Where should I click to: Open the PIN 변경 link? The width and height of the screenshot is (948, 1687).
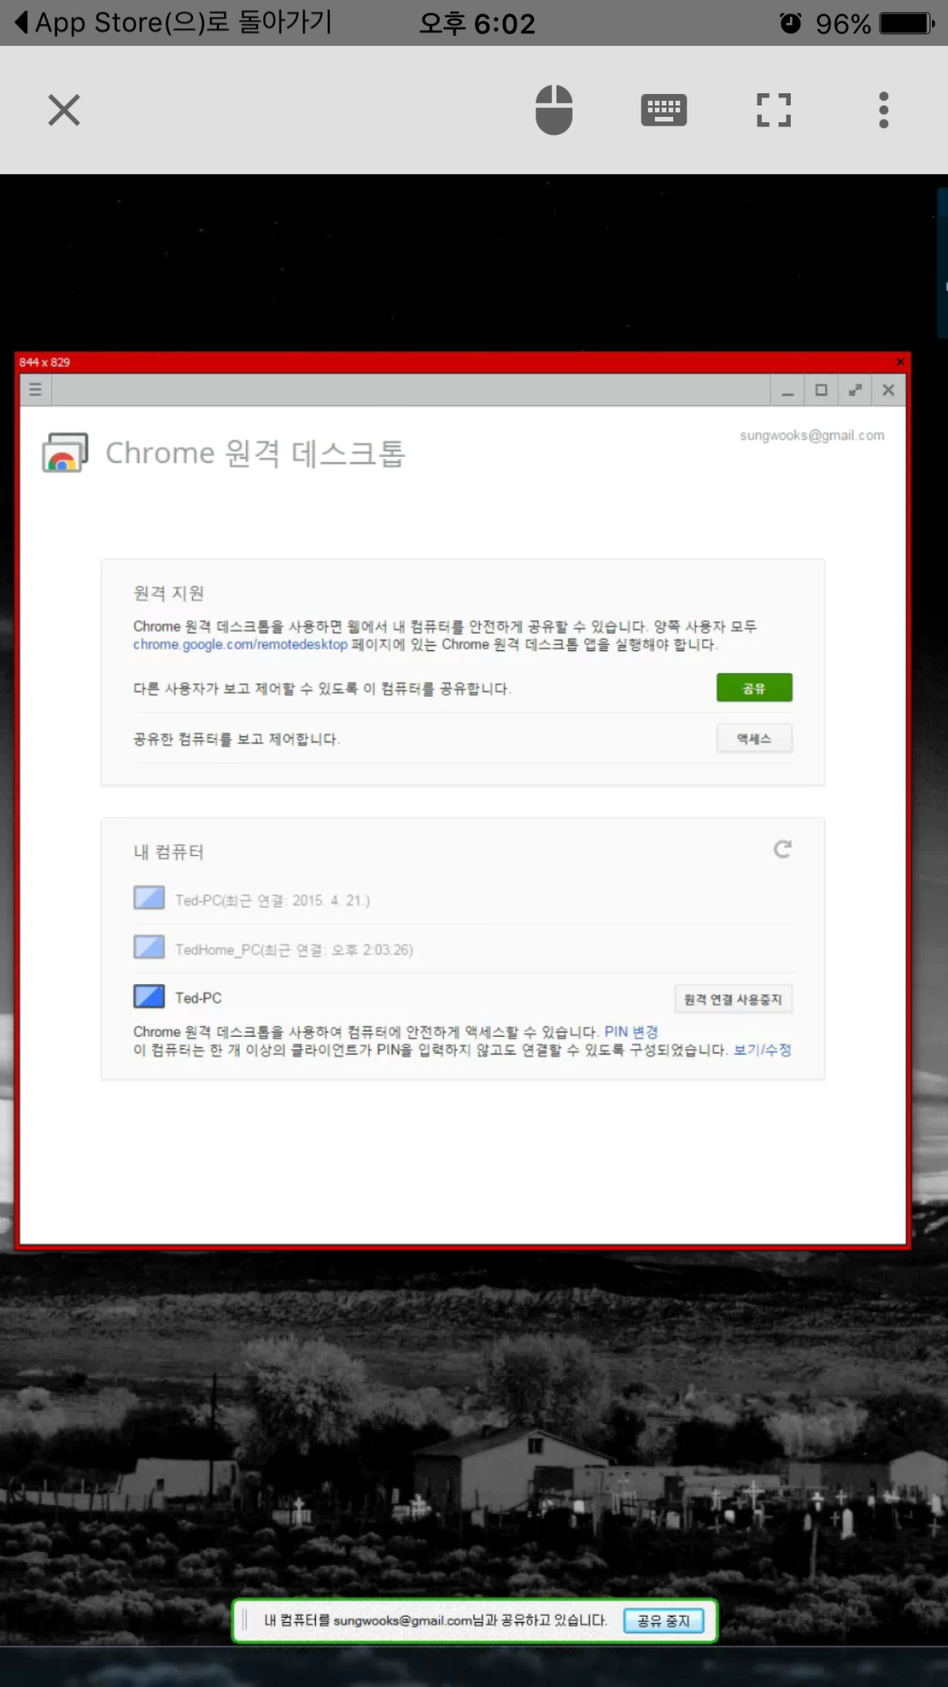pyautogui.click(x=631, y=1032)
